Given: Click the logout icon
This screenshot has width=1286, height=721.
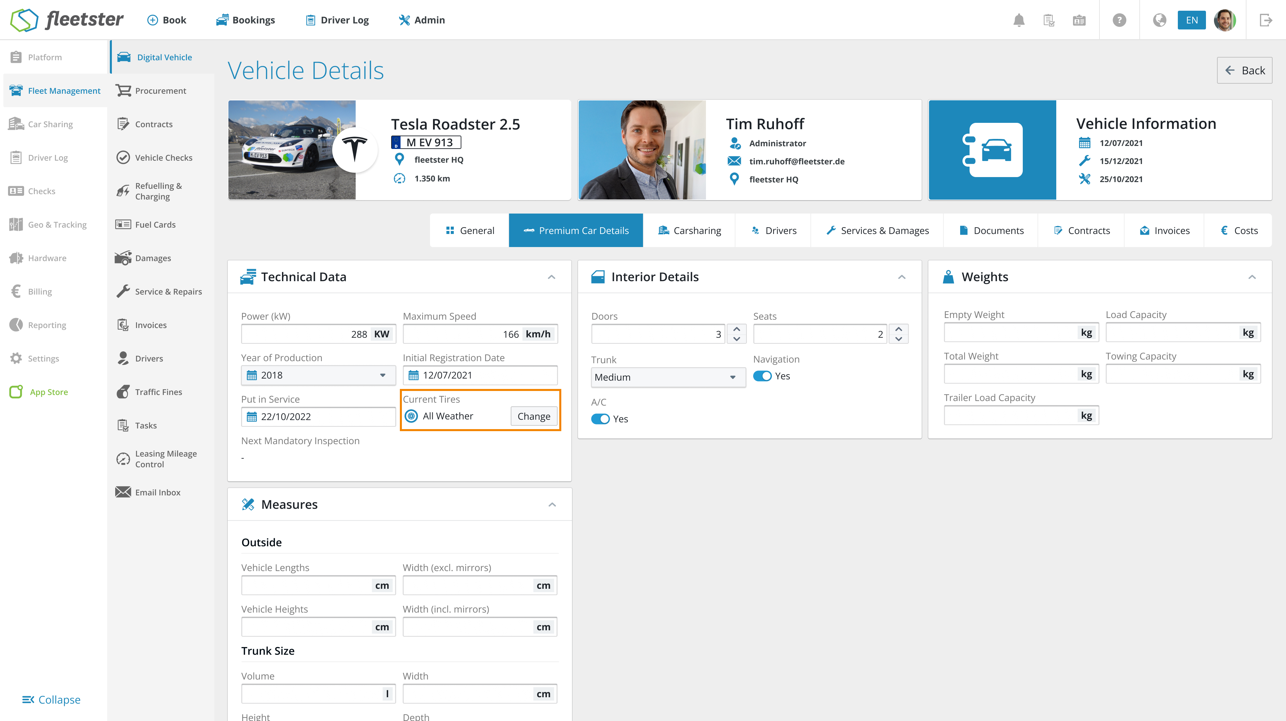Looking at the screenshot, I should pyautogui.click(x=1266, y=20).
